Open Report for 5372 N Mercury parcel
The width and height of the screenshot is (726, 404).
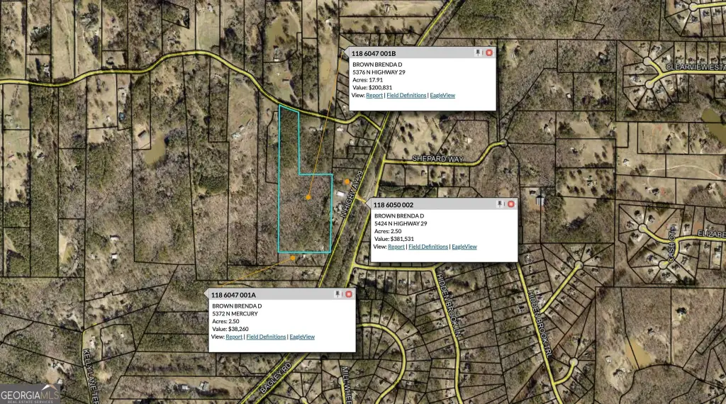click(x=234, y=337)
